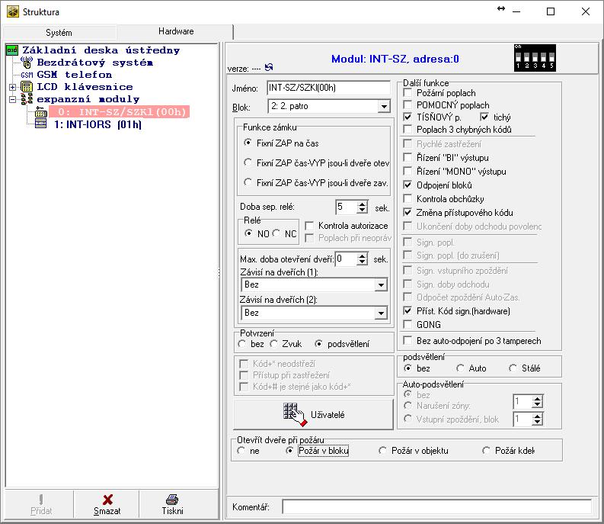Screen dimensions: 604x524
Task: Click the Struktura app icon in title bar
Action: tap(13, 12)
